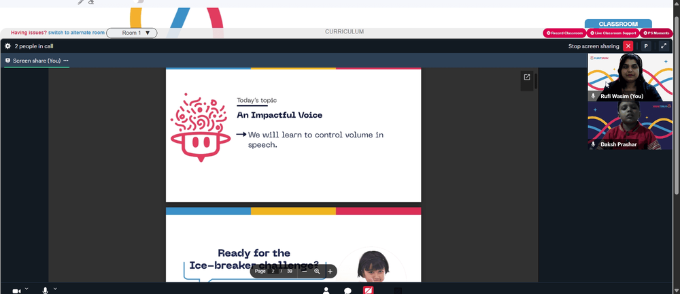Open chat speech bubble icon
Image resolution: width=680 pixels, height=294 pixels.
pos(347,291)
